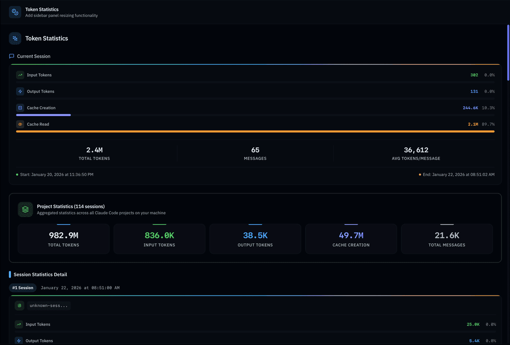
Task: Click the End: January 22, 2026 timestamp
Action: tap(459, 175)
